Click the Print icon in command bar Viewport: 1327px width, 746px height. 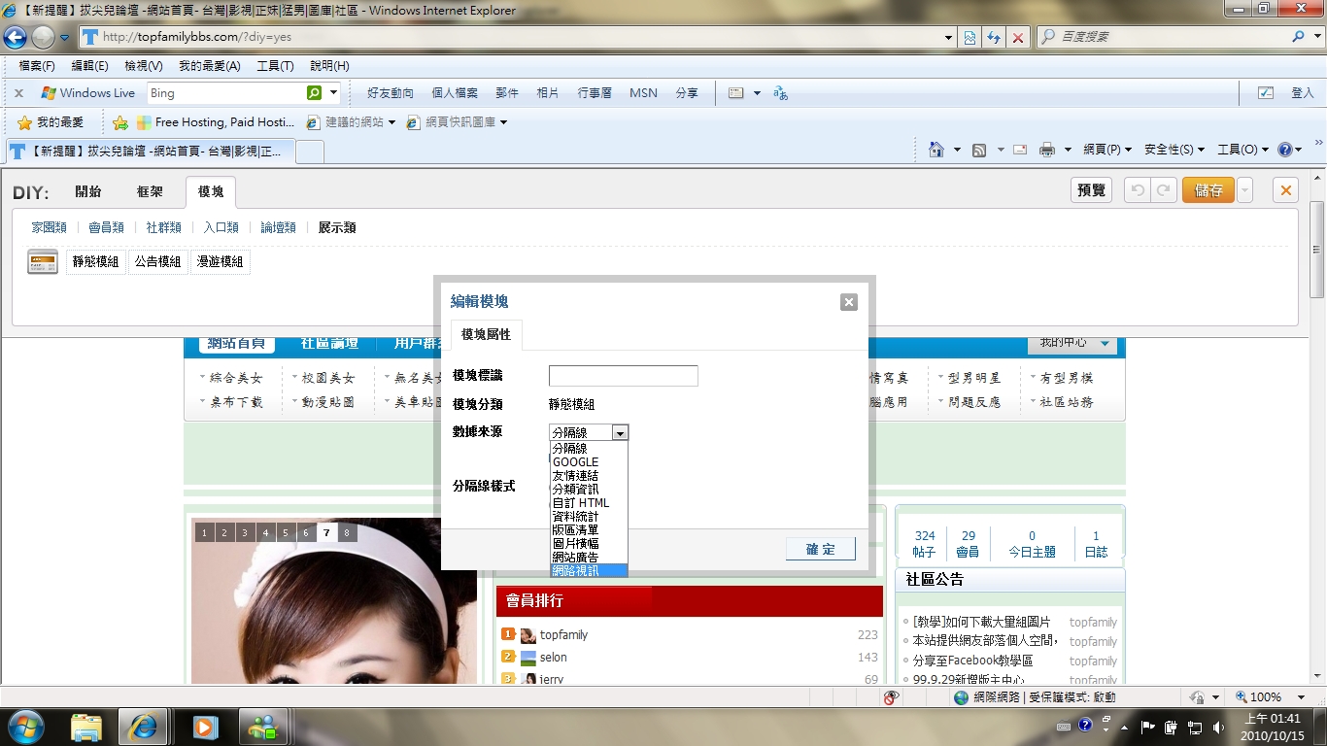1047,150
